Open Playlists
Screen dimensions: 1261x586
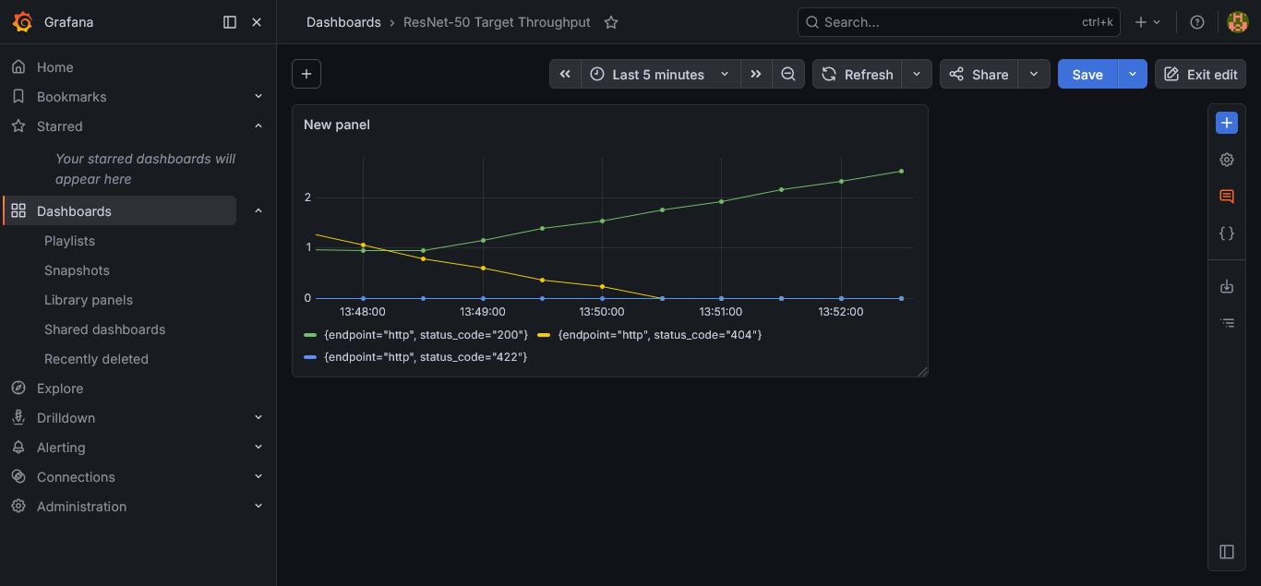(70, 241)
